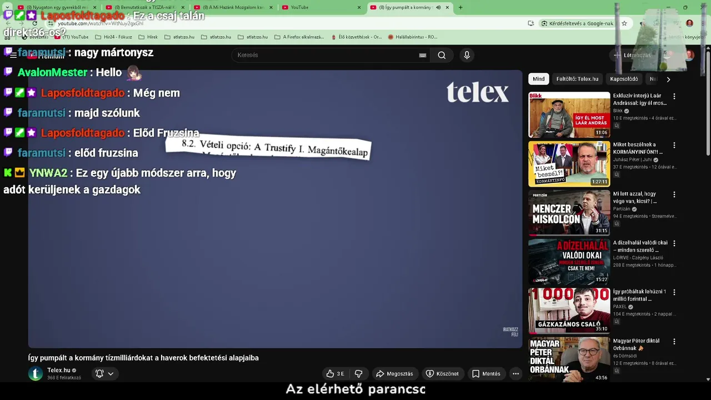Viewport: 711px width, 400px height.
Task: Open options for Így próbáltak lehúzni video
Action: click(674, 292)
